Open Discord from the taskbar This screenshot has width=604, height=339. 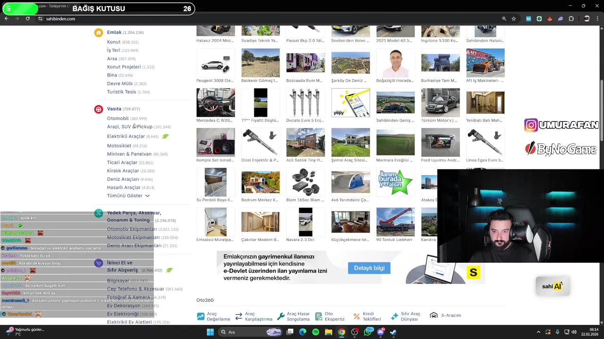pos(381,332)
